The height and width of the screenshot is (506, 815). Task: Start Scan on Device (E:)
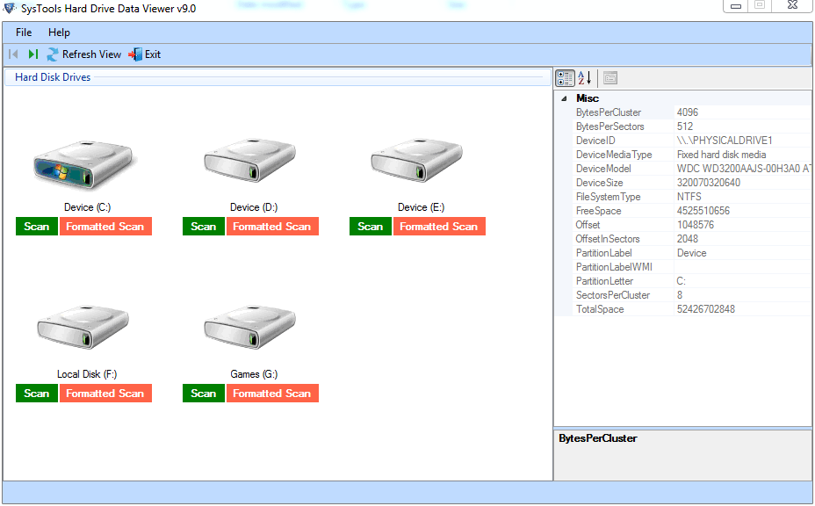click(370, 227)
